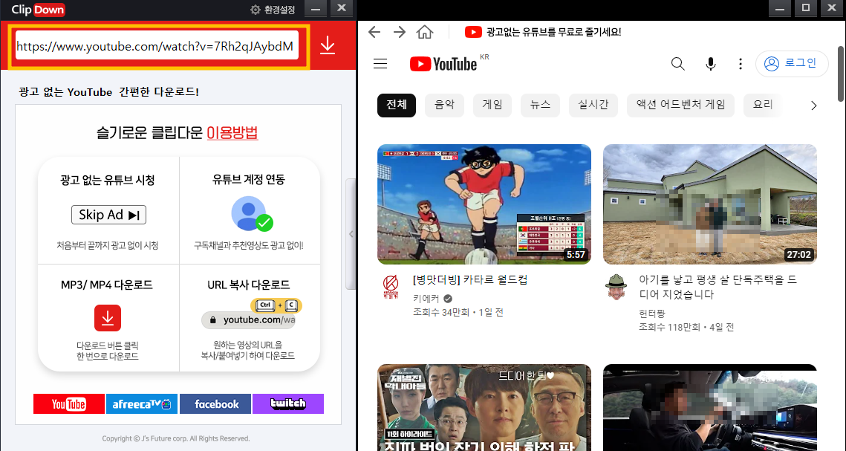The height and width of the screenshot is (451, 846).
Task: Click the home icon in browser toolbar
Action: (425, 33)
